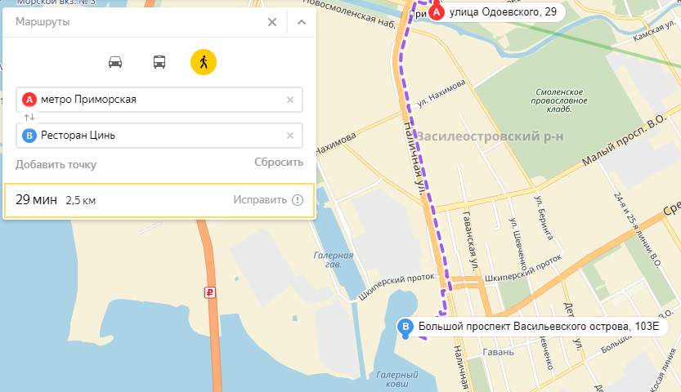Select the car route mode icon
The image size is (681, 392).
115,62
